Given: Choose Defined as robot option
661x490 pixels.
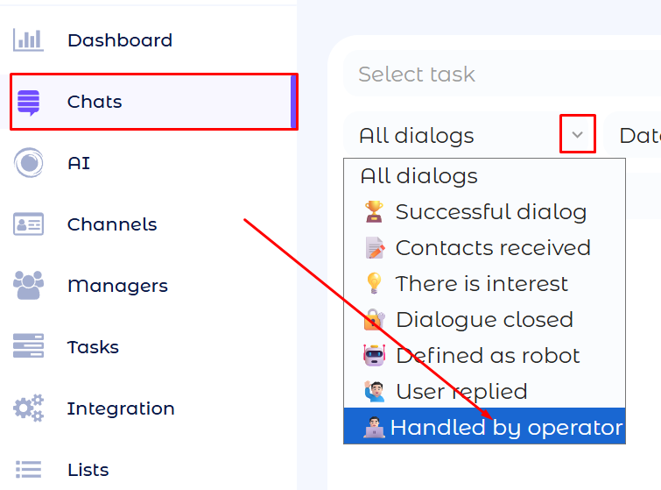Looking at the screenshot, I should click(487, 356).
